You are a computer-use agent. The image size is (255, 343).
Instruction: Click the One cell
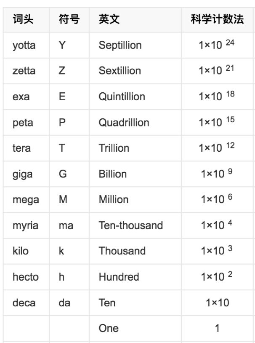(109, 328)
